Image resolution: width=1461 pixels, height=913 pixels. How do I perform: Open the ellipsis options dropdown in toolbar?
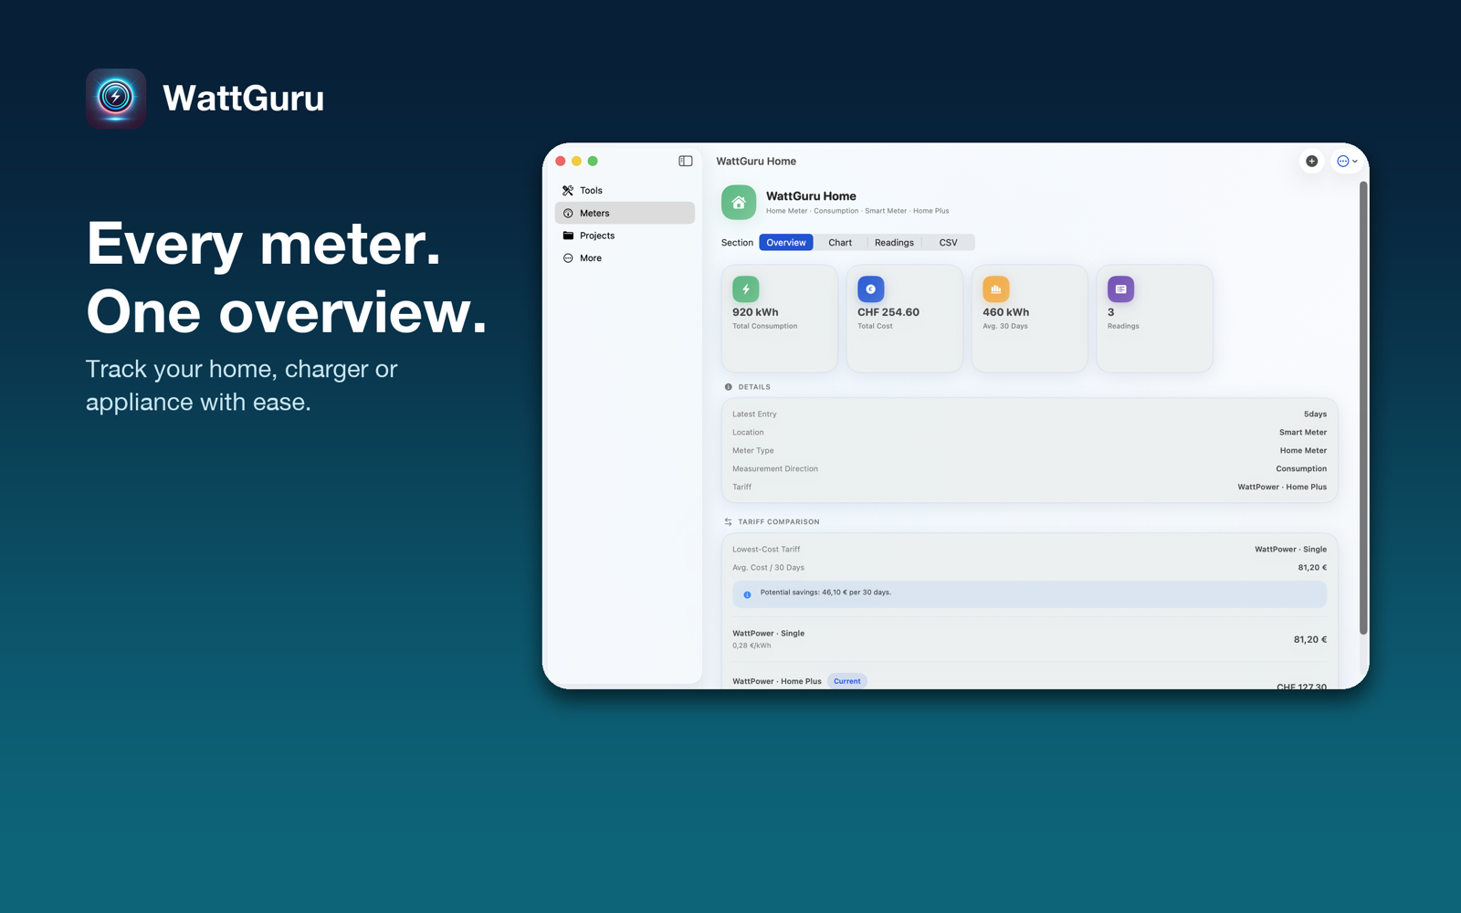tap(1347, 161)
